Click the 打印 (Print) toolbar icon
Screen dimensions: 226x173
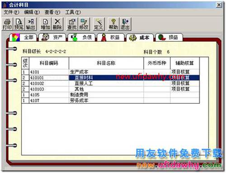pos(7,24)
